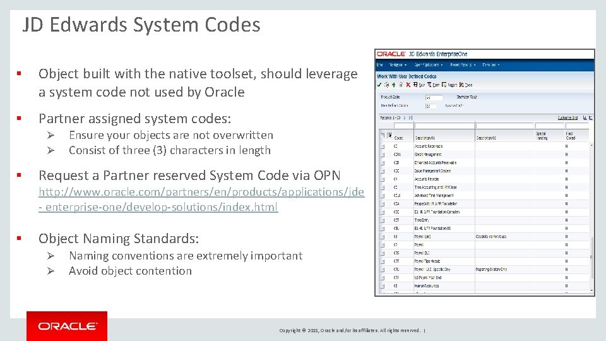Open the Favorites dropdown menu
Screen dimensions: 606x341
click(491, 65)
